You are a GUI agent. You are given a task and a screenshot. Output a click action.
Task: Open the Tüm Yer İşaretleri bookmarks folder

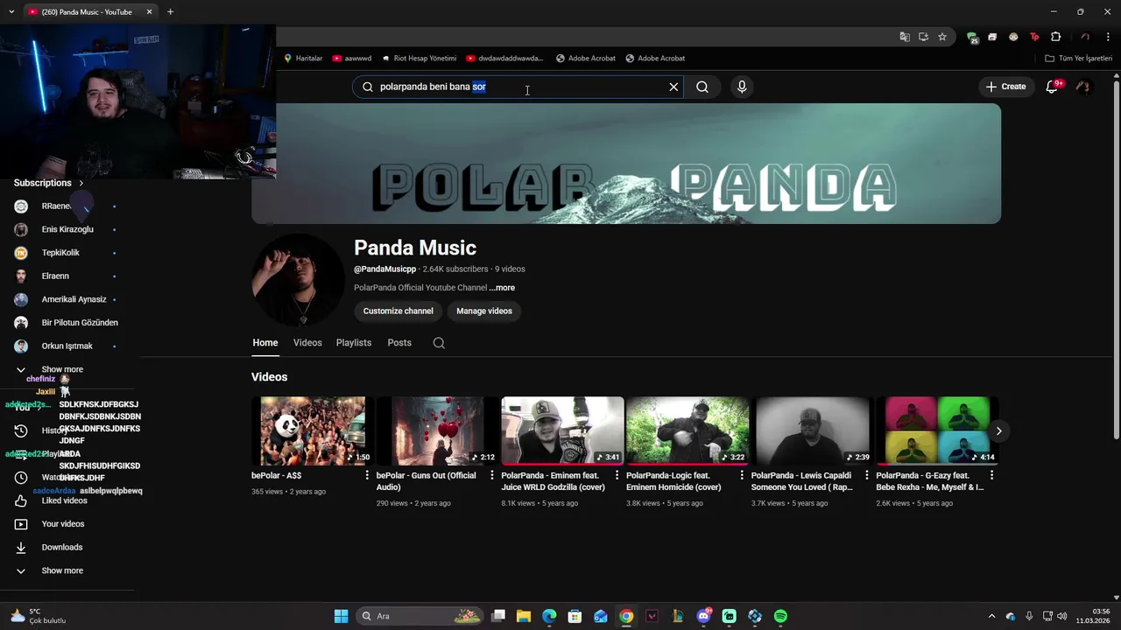1079,59
